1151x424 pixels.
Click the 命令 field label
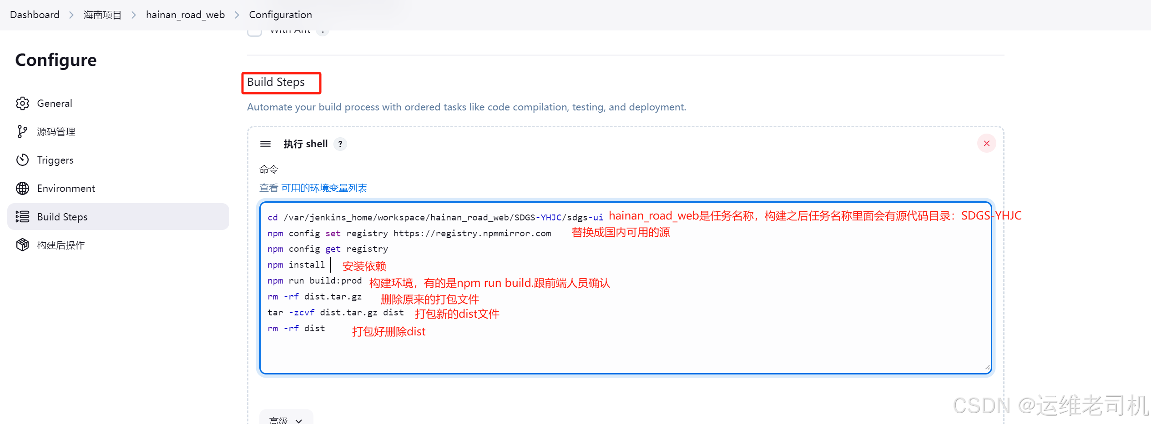click(268, 170)
